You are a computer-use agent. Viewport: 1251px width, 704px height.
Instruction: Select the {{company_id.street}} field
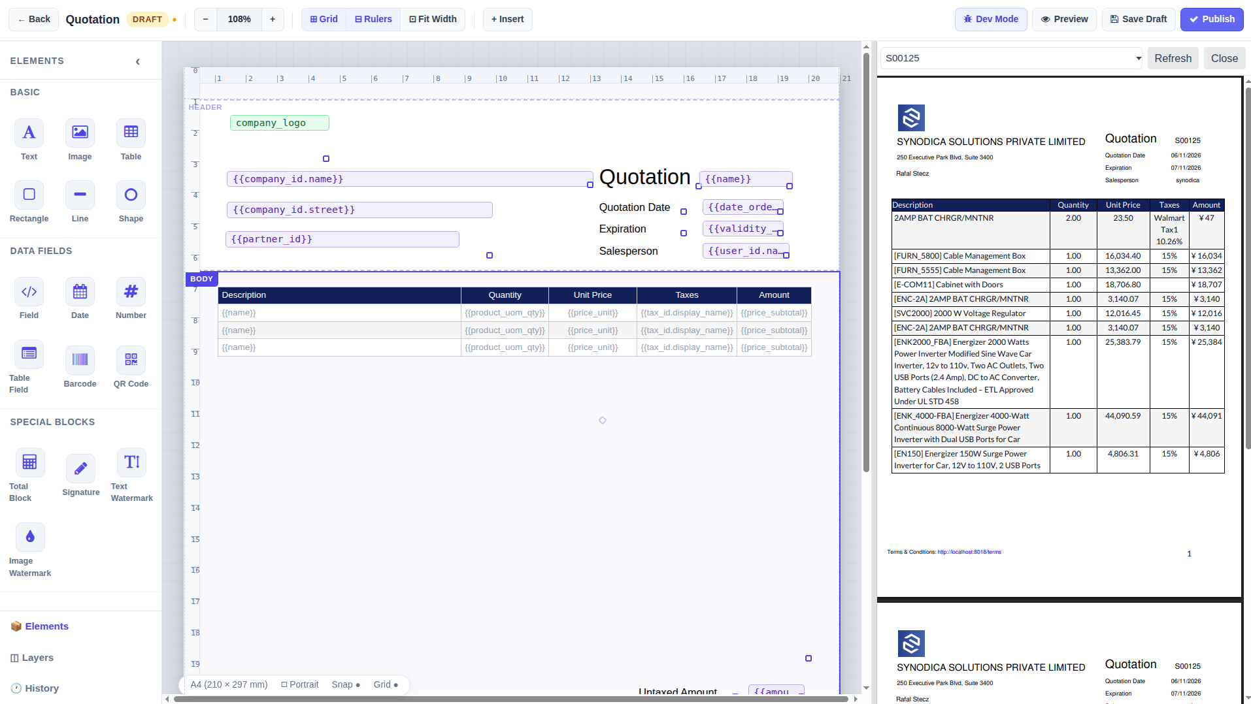pyautogui.click(x=359, y=210)
